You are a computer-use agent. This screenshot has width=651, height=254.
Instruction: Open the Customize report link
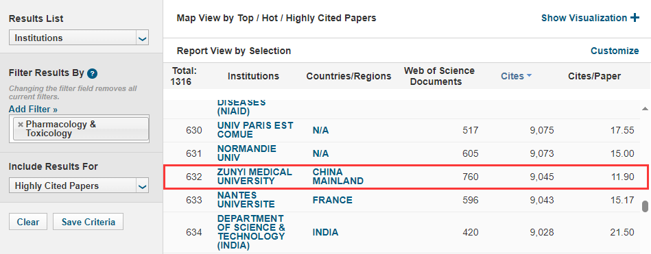coord(615,51)
